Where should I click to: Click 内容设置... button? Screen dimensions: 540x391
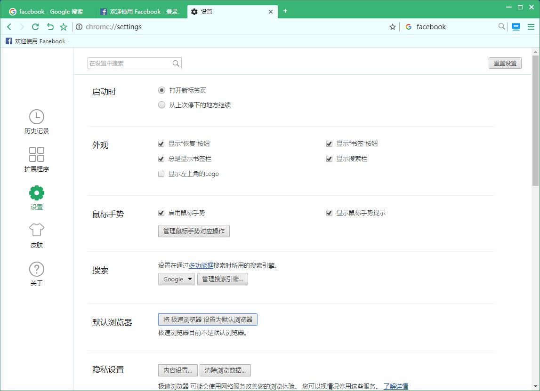tap(177, 370)
